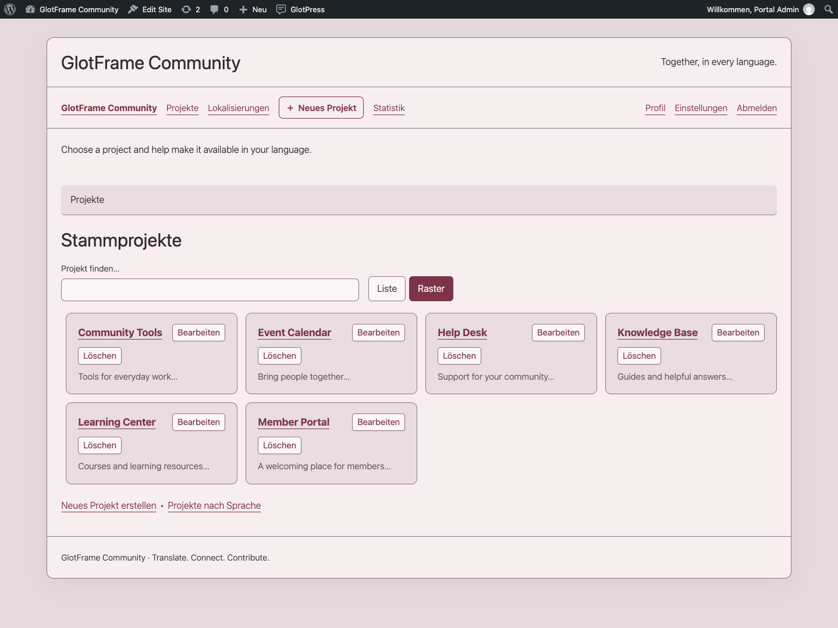
Task: Click the Neues Projekt button
Action: click(321, 108)
